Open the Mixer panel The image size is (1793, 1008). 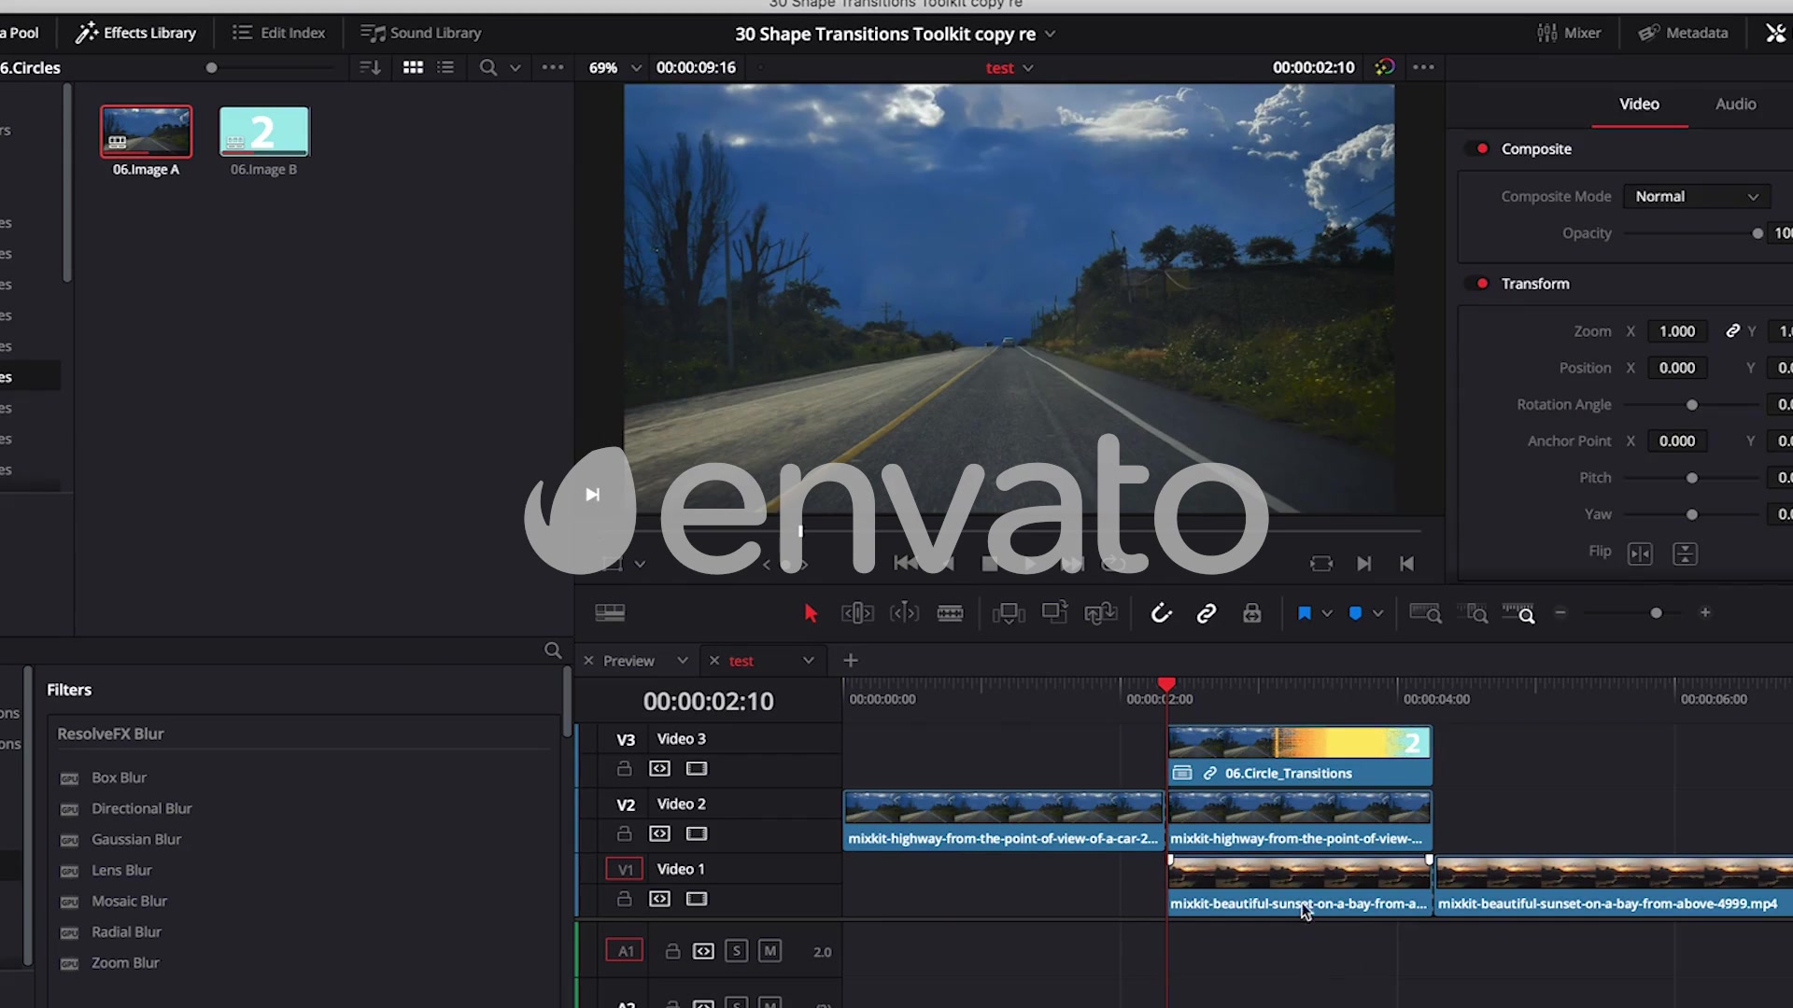click(x=1569, y=33)
